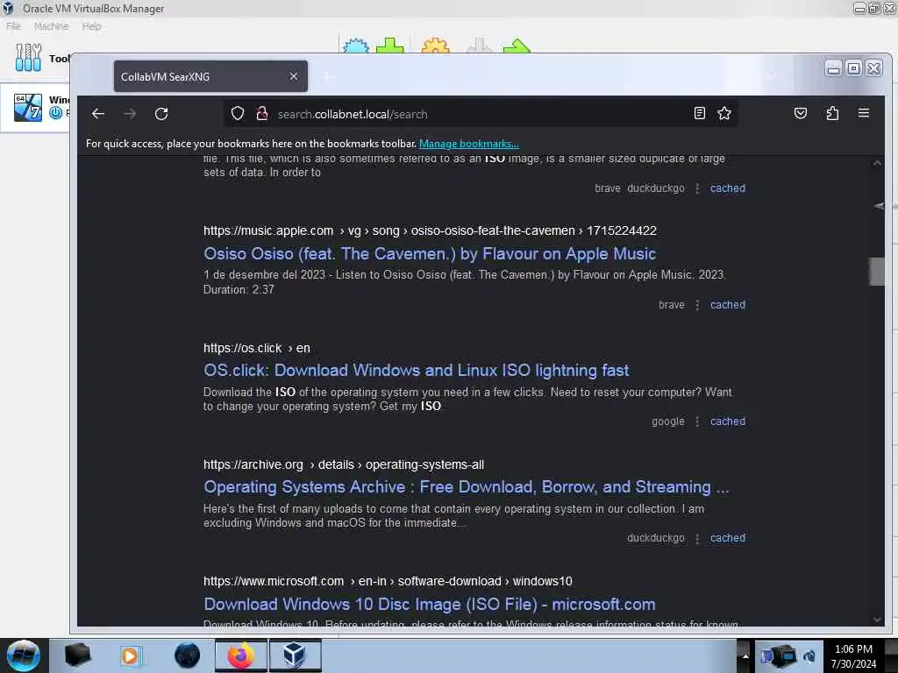The image size is (898, 673).
Task: Go back in Firefox browser history
Action: click(x=98, y=114)
